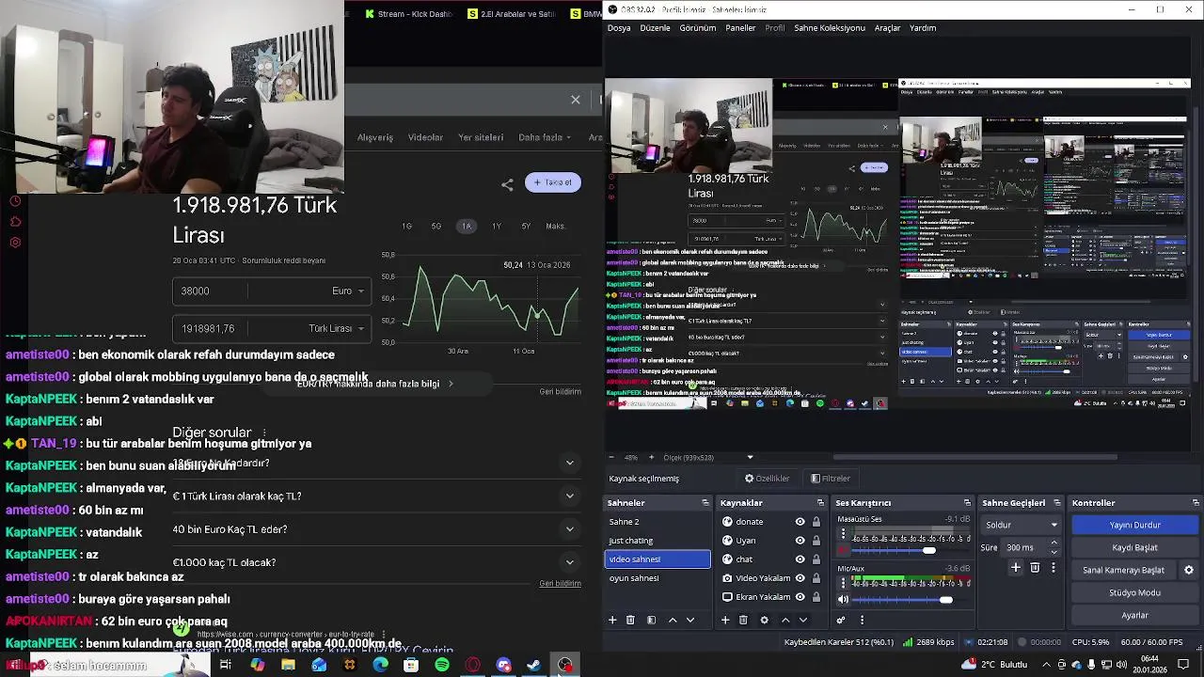
Task: Open transition properties three-dot menu in Sahne Geçişleri
Action: pos(1053,568)
